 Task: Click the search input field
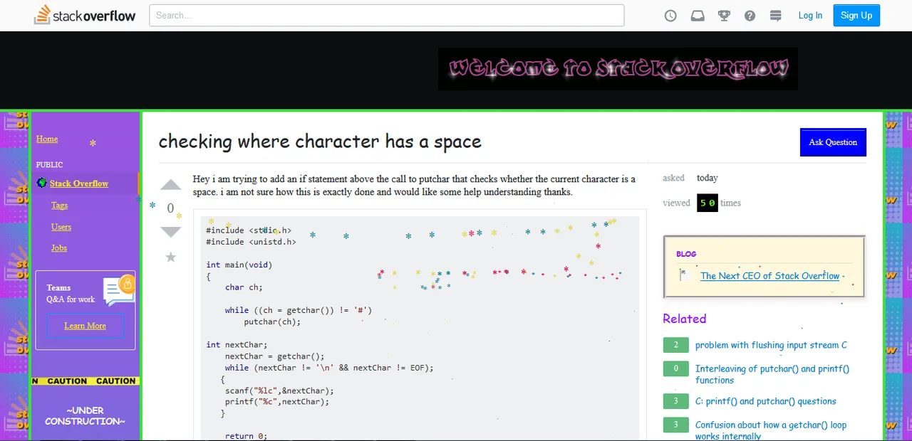pyautogui.click(x=387, y=16)
